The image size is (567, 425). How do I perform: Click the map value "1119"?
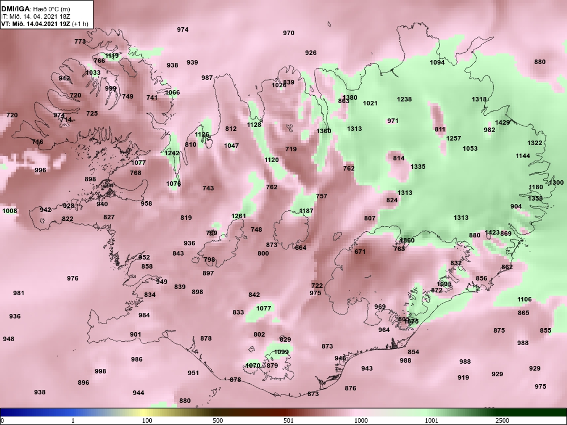111,56
